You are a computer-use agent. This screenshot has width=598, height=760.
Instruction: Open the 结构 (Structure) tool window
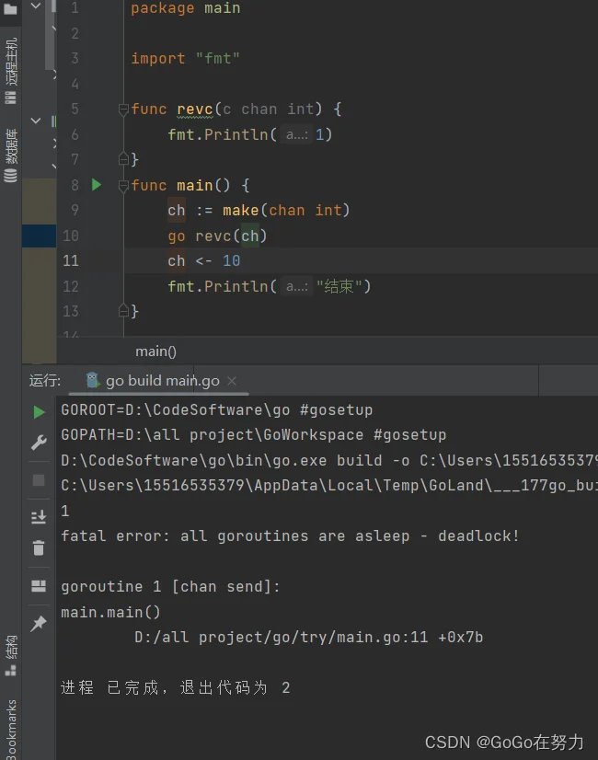[11, 655]
